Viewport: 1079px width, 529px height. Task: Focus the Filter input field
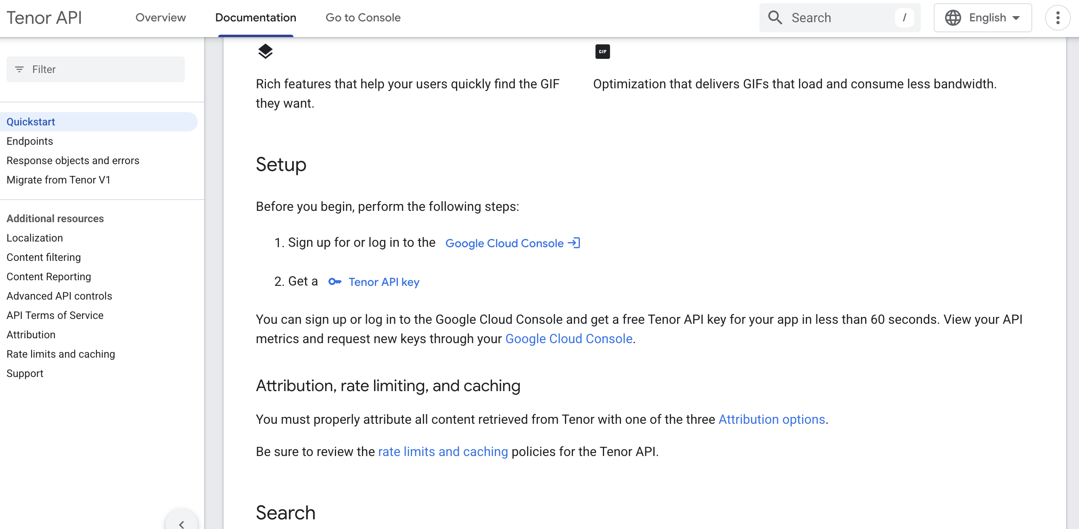(96, 69)
